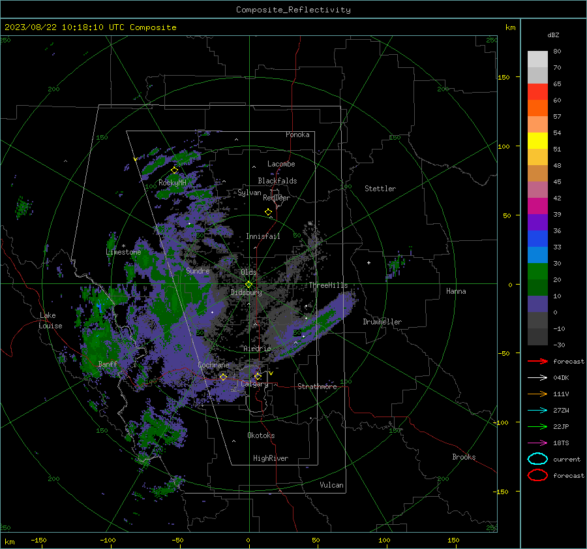This screenshot has width=587, height=549.
Task: Click the dBZ legend heading
Action: pyautogui.click(x=553, y=35)
